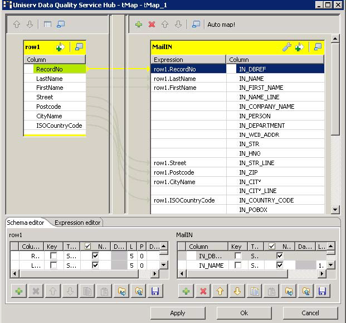Screen dimensions: 346x323
Task: Toggle Key checkbox in first row1 schema row
Action: coord(53,255)
